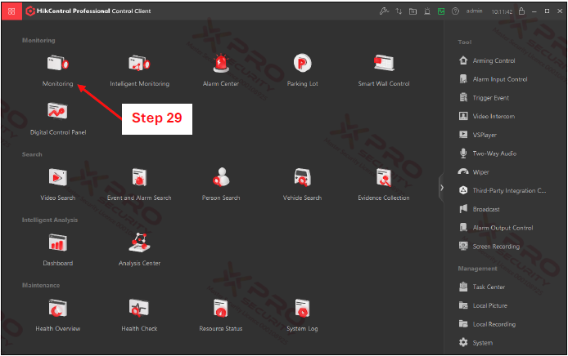Viewport: 568px width, 356px height.
Task: Open help via the question mark icon
Action: pyautogui.click(x=455, y=11)
